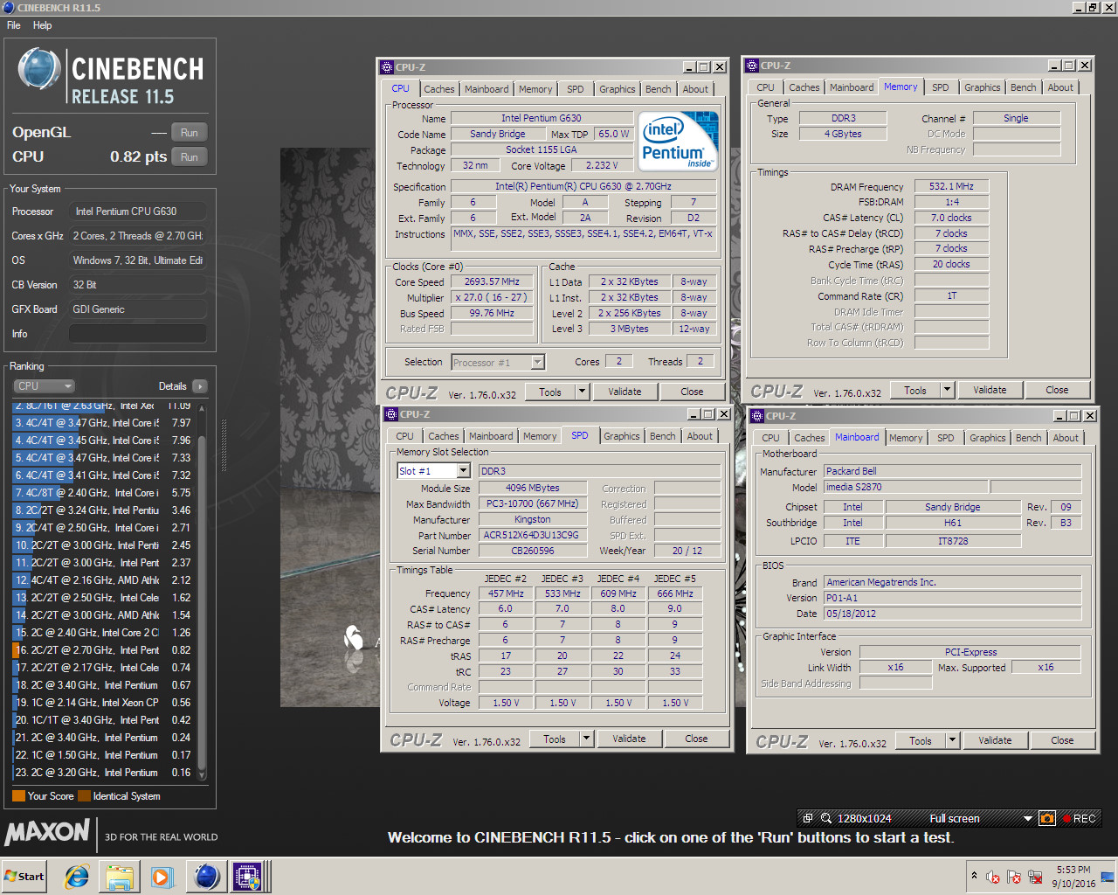The image size is (1118, 895).
Task: Click the MAXON logo in the footer
Action: tap(48, 831)
